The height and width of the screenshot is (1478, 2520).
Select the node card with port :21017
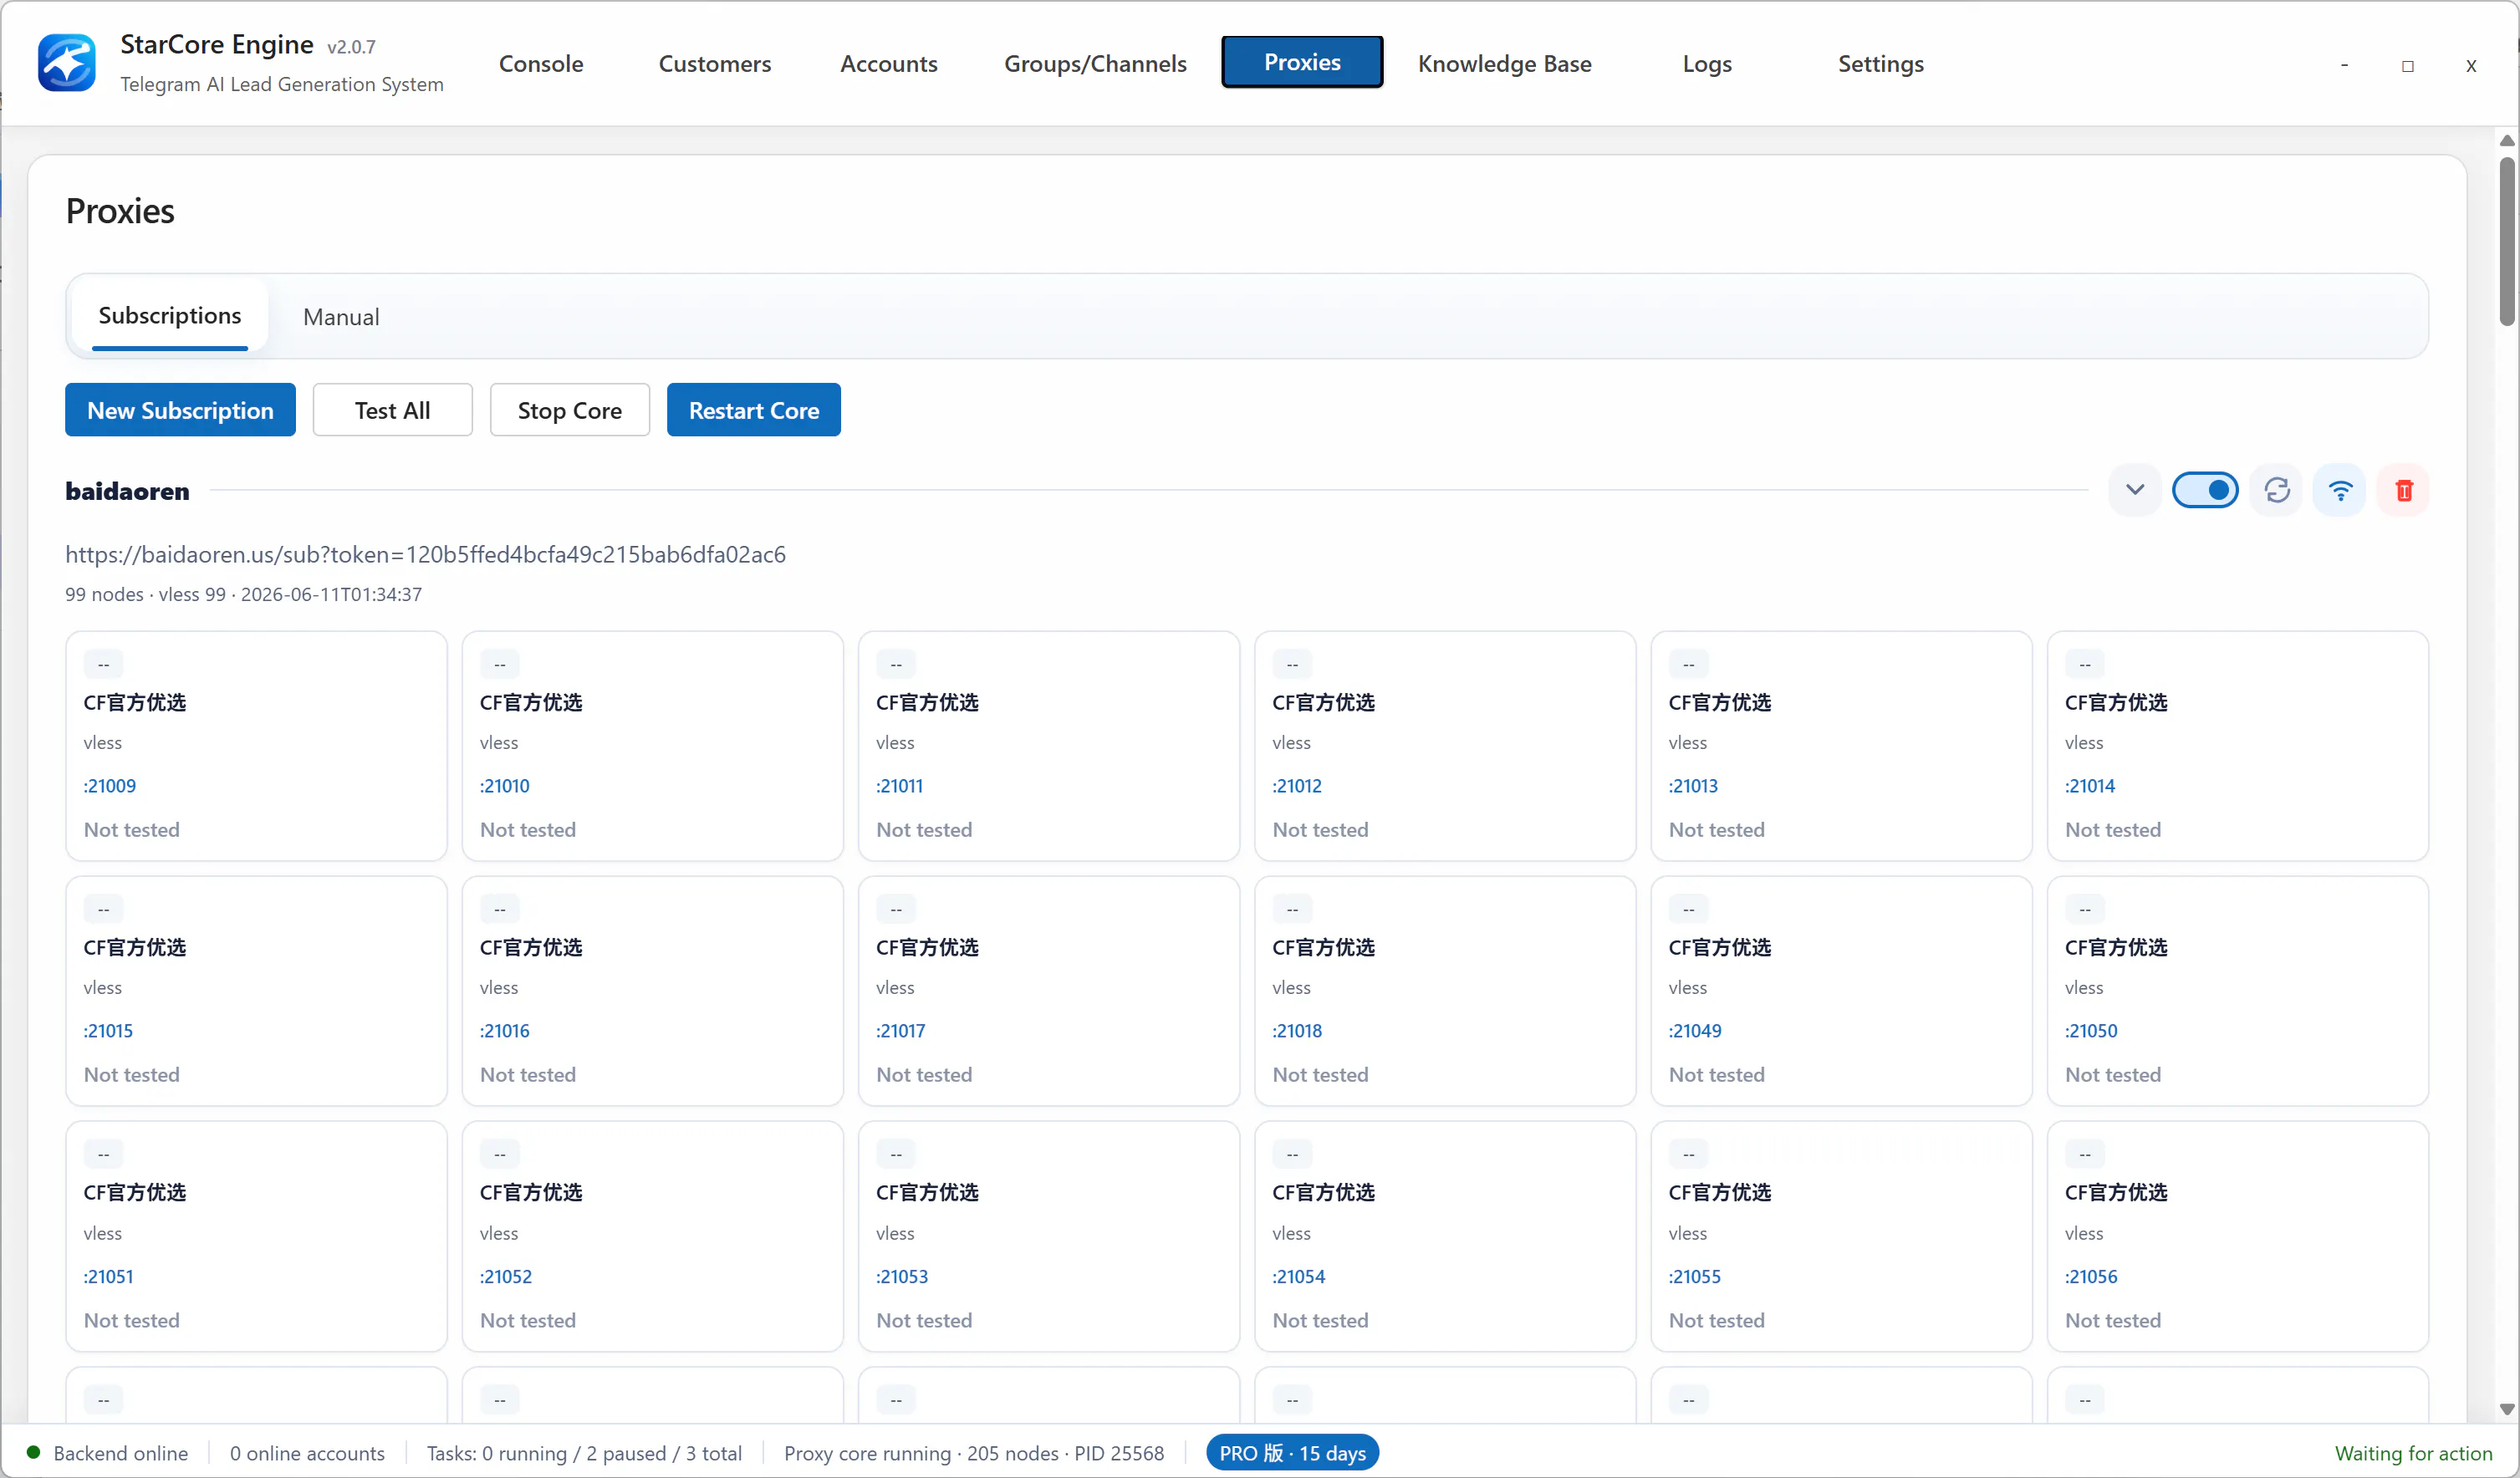click(x=1049, y=991)
